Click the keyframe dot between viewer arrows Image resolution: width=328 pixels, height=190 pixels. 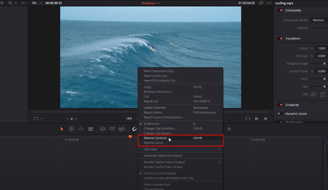click(72, 119)
